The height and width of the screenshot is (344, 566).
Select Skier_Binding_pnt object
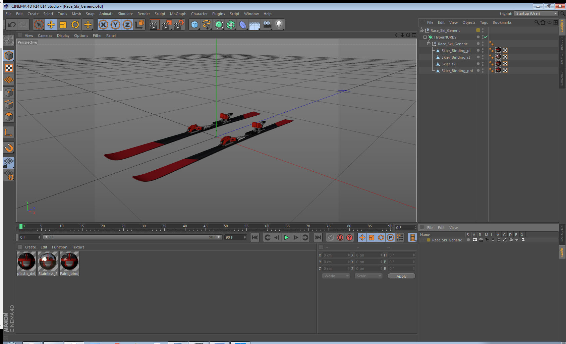457,71
